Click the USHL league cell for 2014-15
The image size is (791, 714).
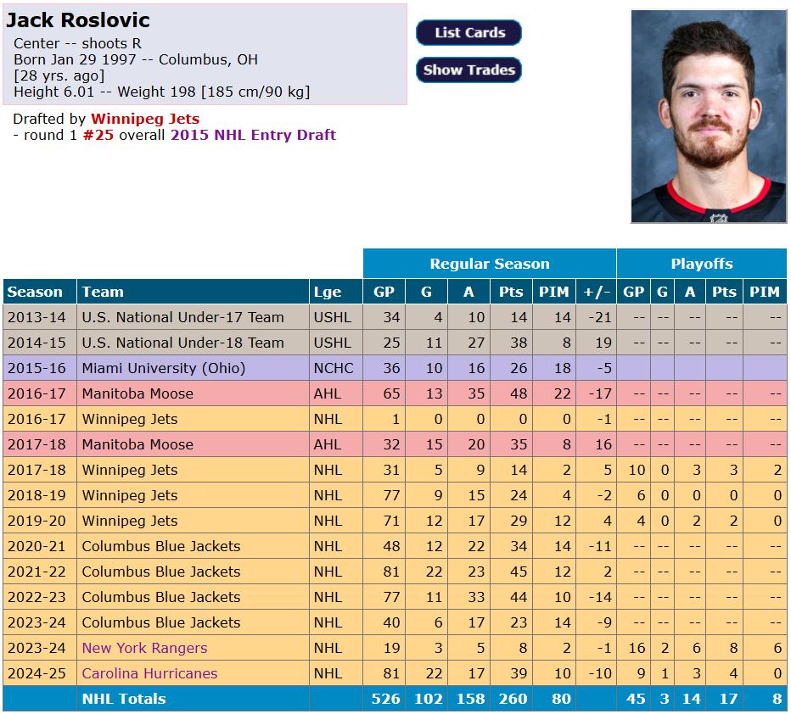335,343
